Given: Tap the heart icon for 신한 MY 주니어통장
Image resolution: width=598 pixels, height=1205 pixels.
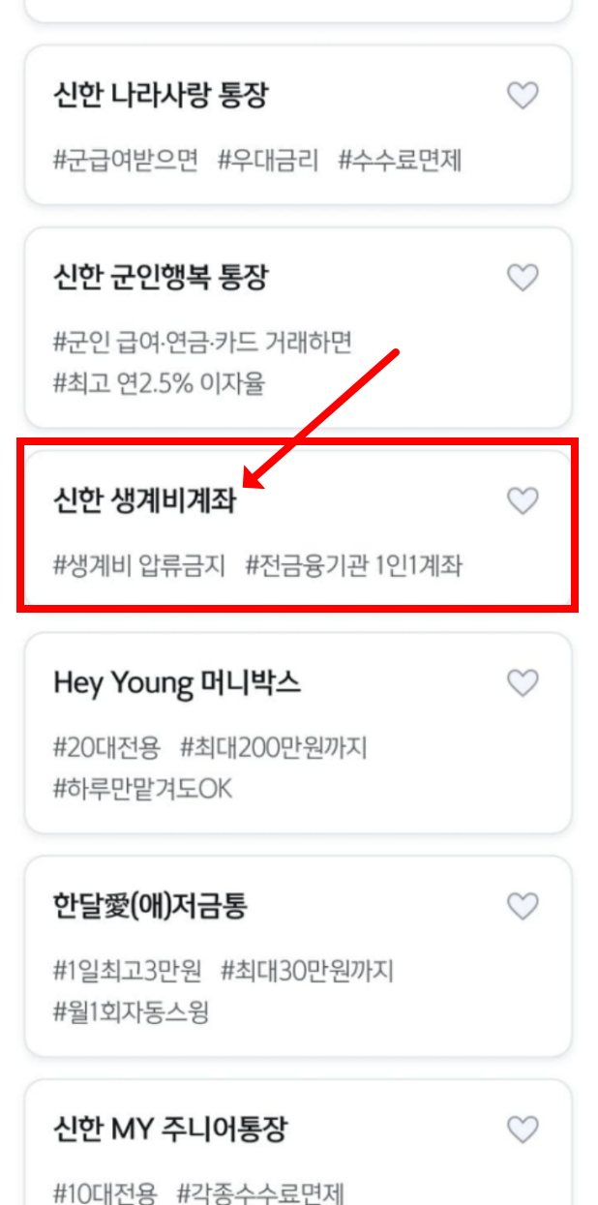Looking at the screenshot, I should click(523, 1130).
